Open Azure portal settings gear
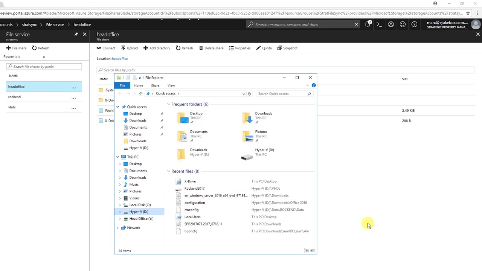Image resolution: width=482 pixels, height=271 pixels. pos(391,24)
